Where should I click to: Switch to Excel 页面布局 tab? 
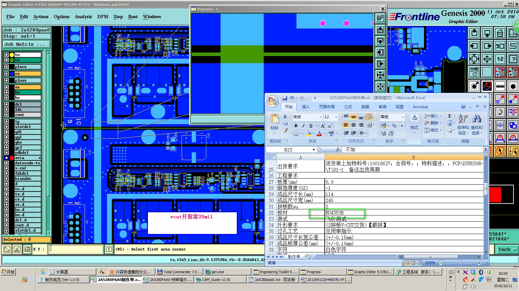tap(327, 107)
